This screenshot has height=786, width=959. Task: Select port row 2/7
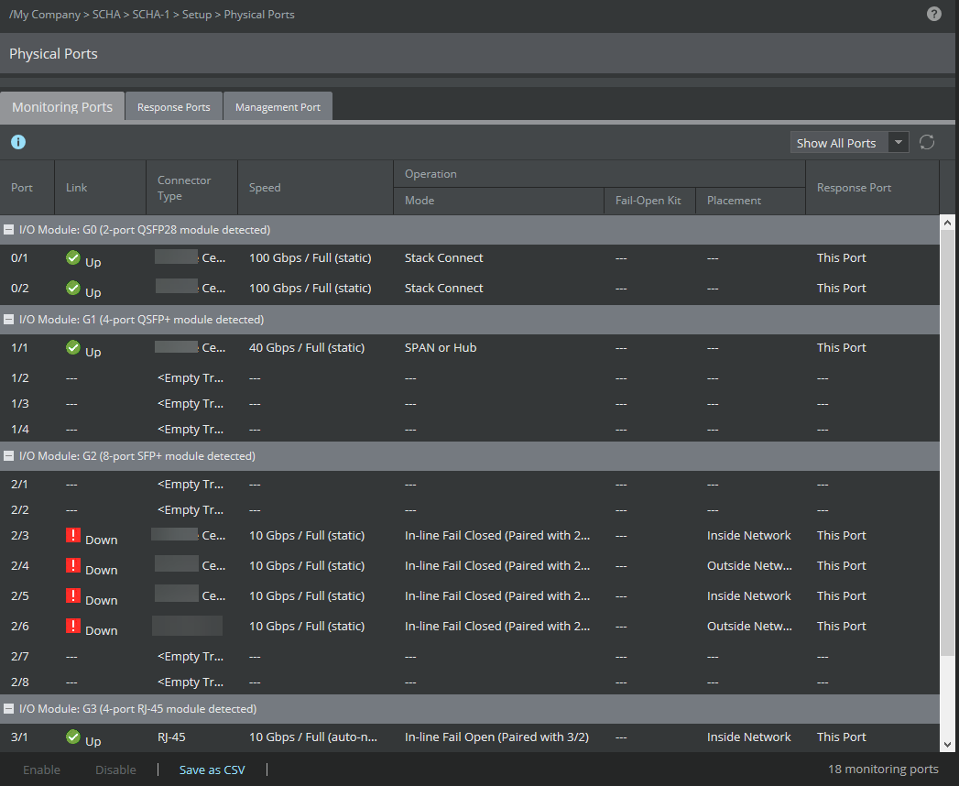click(470, 656)
